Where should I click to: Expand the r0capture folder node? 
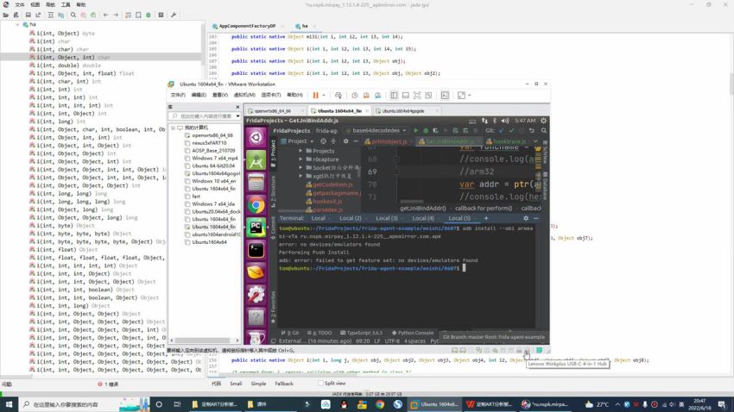pos(301,159)
